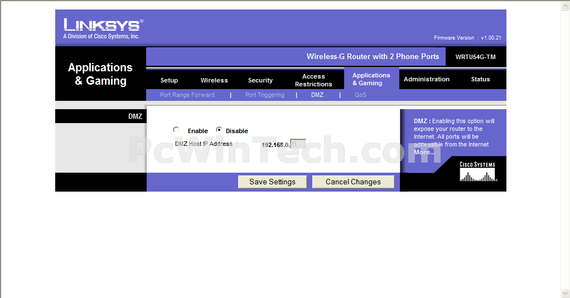
Task: Open the Security tab
Action: [x=260, y=80]
